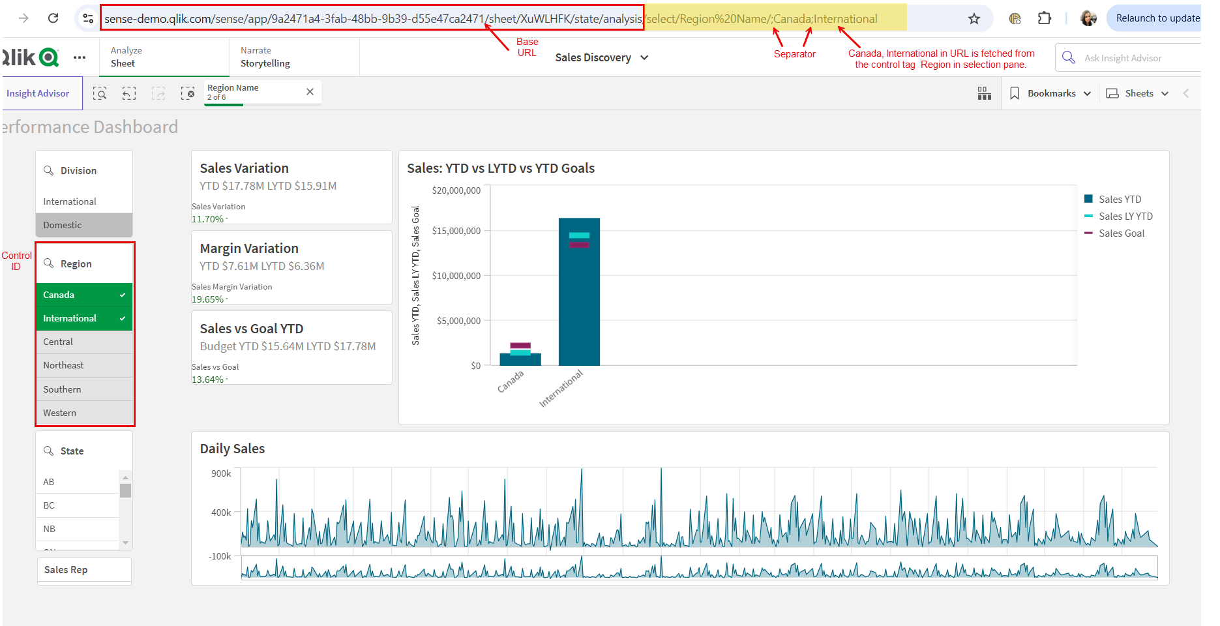Click the Qlik logo
This screenshot has height=626, width=1220.
31,57
